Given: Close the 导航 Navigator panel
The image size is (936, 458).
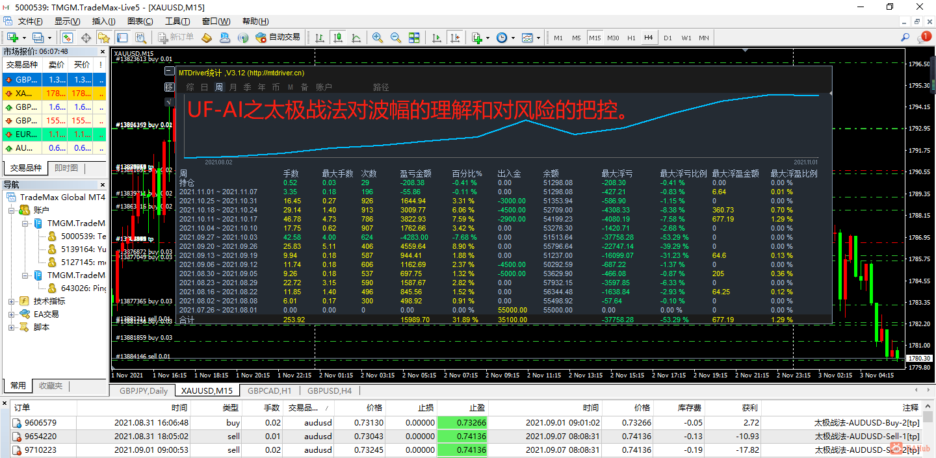Looking at the screenshot, I should 102,184.
